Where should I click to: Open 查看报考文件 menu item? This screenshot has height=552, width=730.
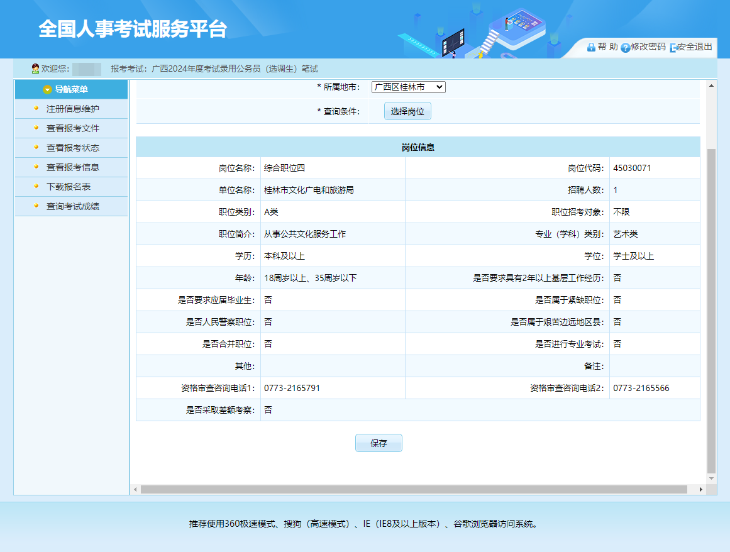pyautogui.click(x=72, y=128)
